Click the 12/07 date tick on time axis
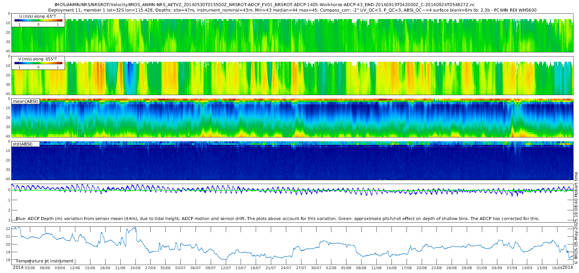The height and width of the screenshot is (273, 579). pyautogui.click(x=225, y=268)
